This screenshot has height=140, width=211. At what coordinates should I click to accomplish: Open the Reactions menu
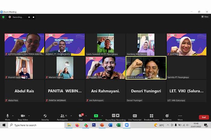click(167, 117)
